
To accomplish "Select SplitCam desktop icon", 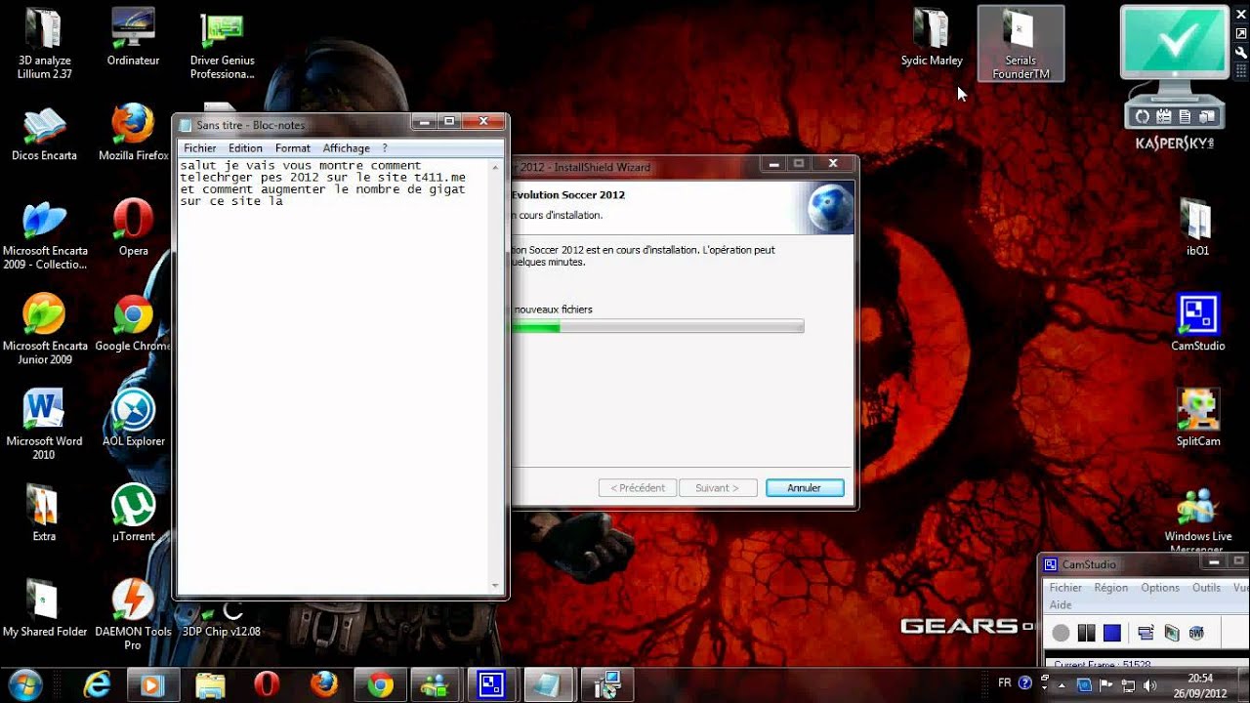I will click(x=1198, y=418).
